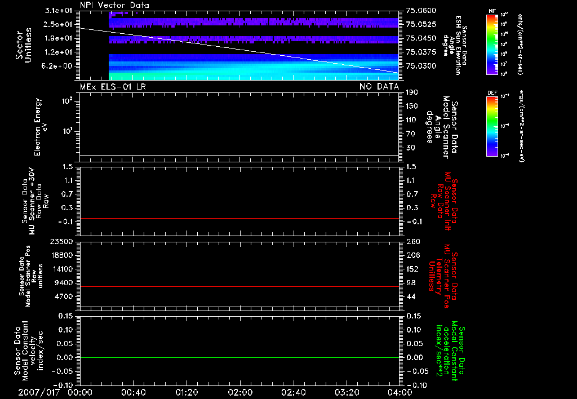Click the '04:00' time tick label

pos(400,392)
